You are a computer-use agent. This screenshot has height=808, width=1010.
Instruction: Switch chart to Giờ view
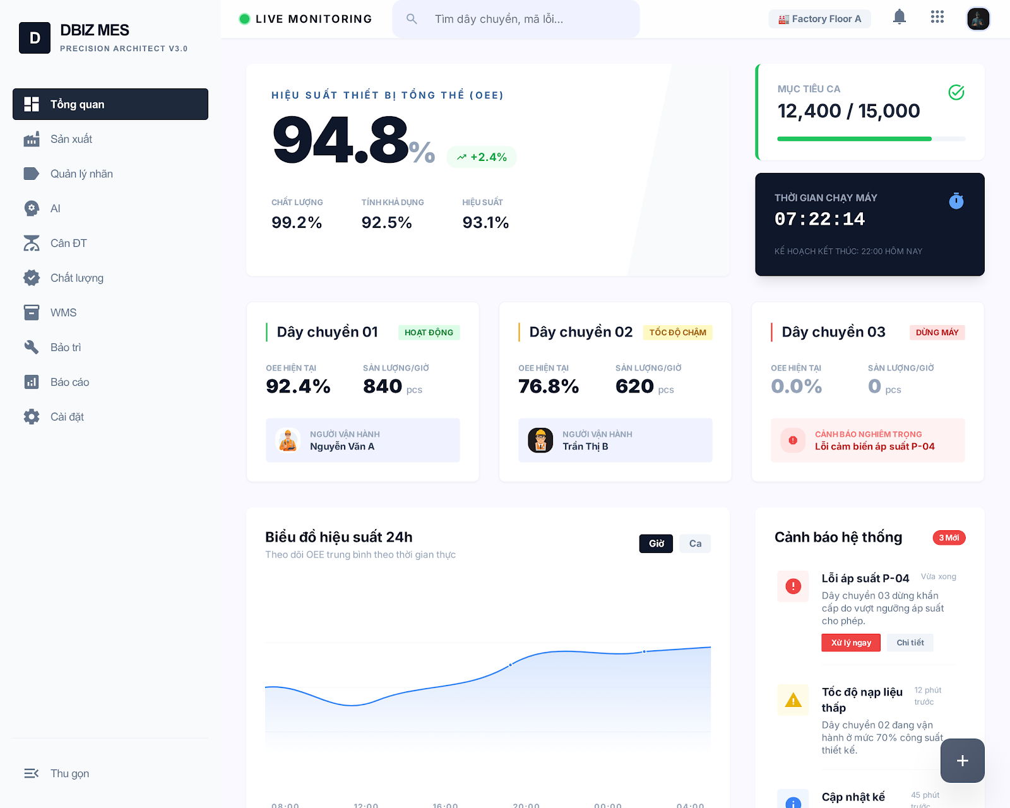[656, 544]
